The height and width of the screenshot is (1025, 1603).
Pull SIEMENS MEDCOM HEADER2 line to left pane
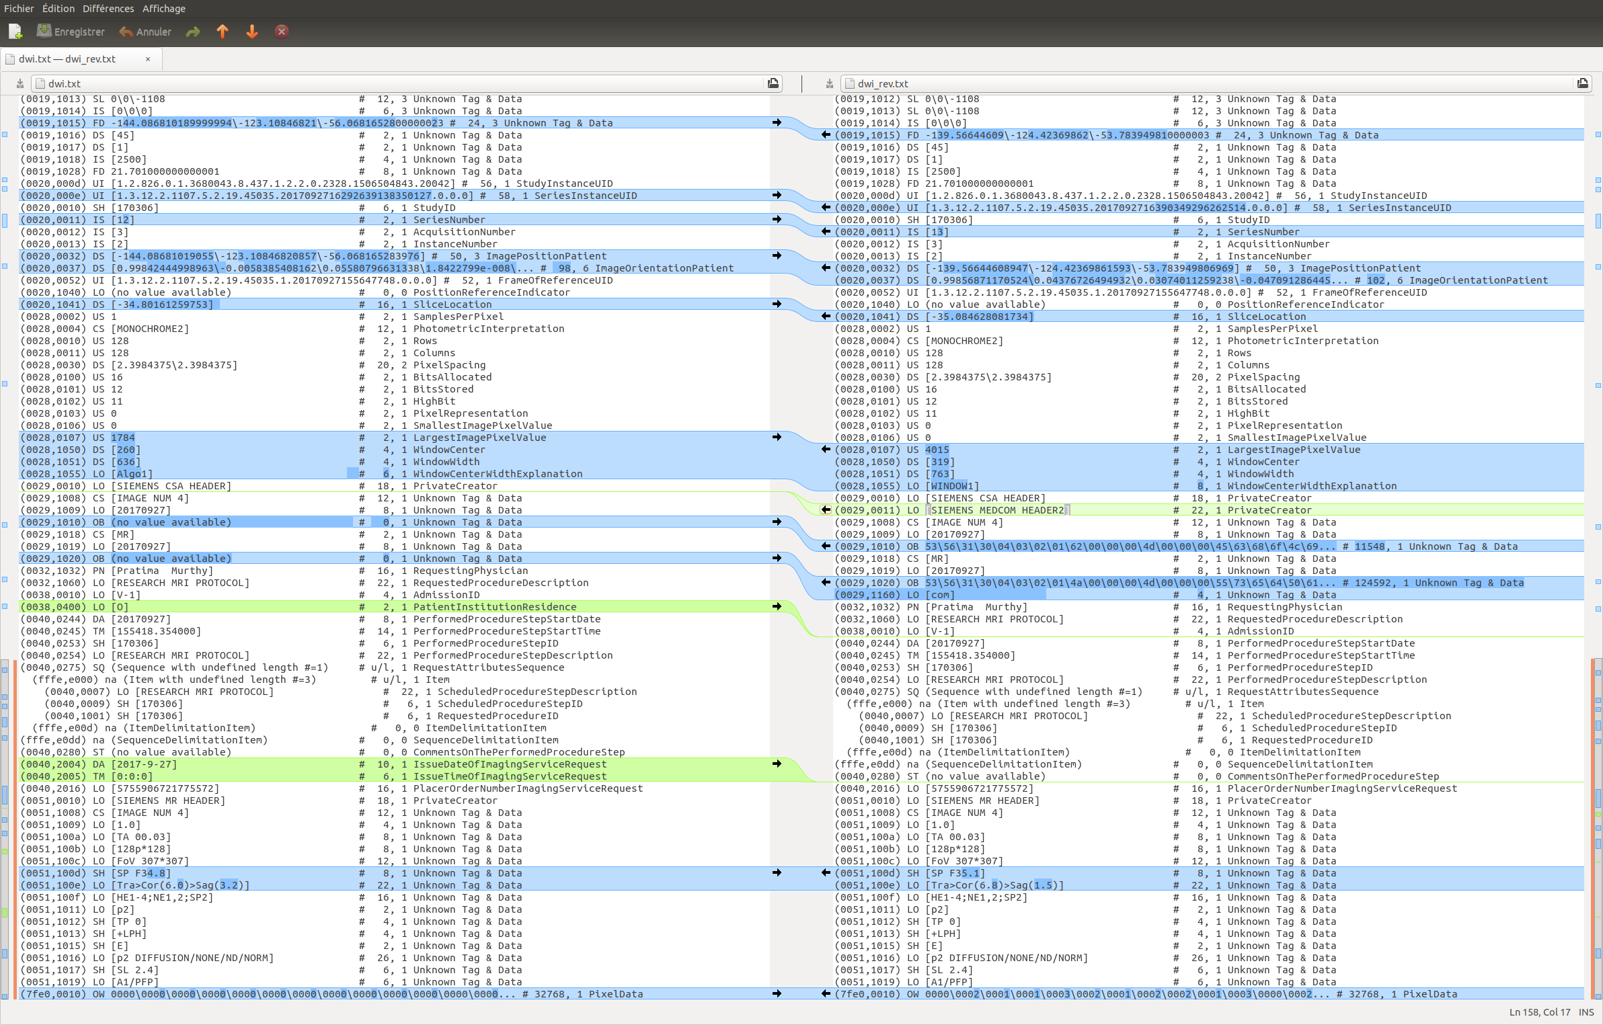click(x=826, y=510)
